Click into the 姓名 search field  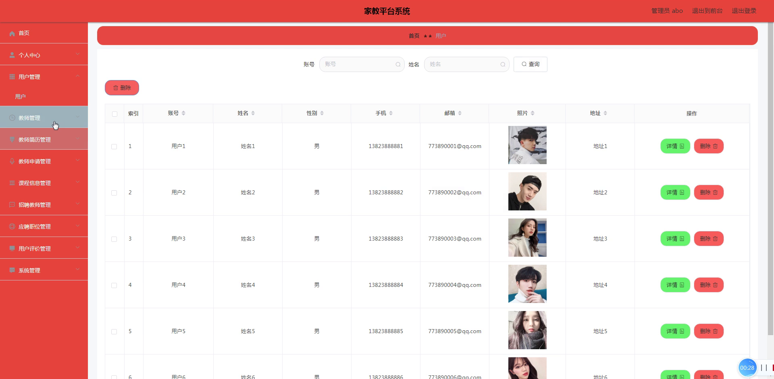466,64
